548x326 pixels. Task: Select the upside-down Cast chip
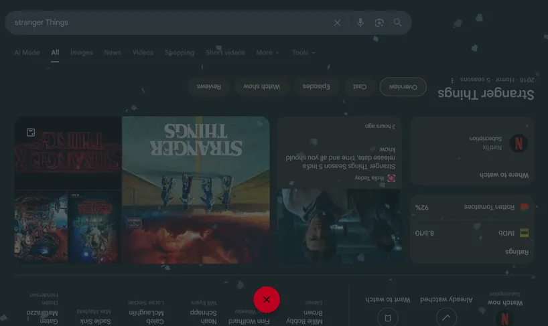click(x=360, y=87)
